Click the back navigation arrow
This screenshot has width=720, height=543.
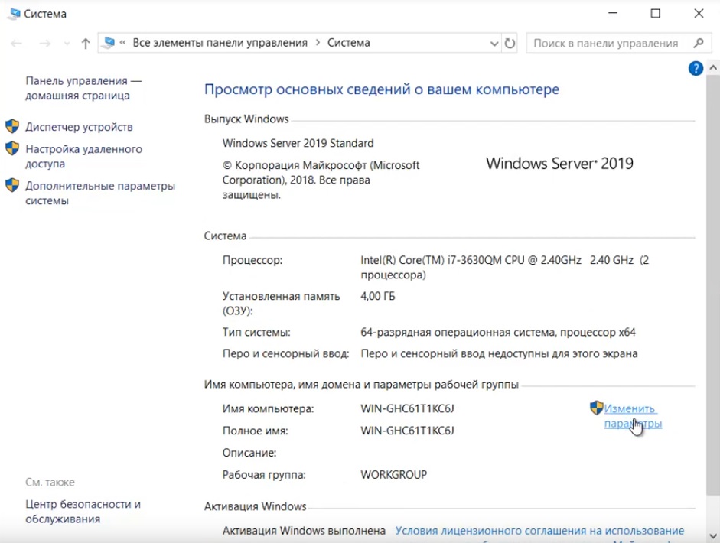(17, 44)
